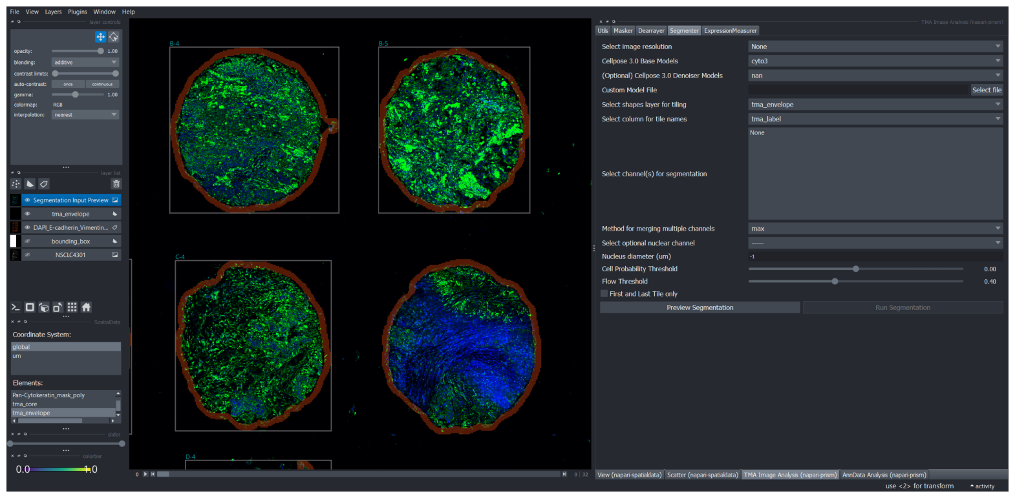Screen dimensions: 1015x498
Task: Click auto-contrast once button
Action: (x=68, y=84)
